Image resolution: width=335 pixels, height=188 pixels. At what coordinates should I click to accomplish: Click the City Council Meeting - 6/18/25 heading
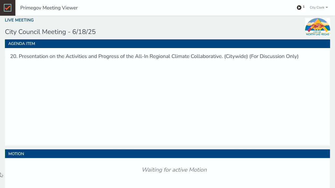coord(50,32)
